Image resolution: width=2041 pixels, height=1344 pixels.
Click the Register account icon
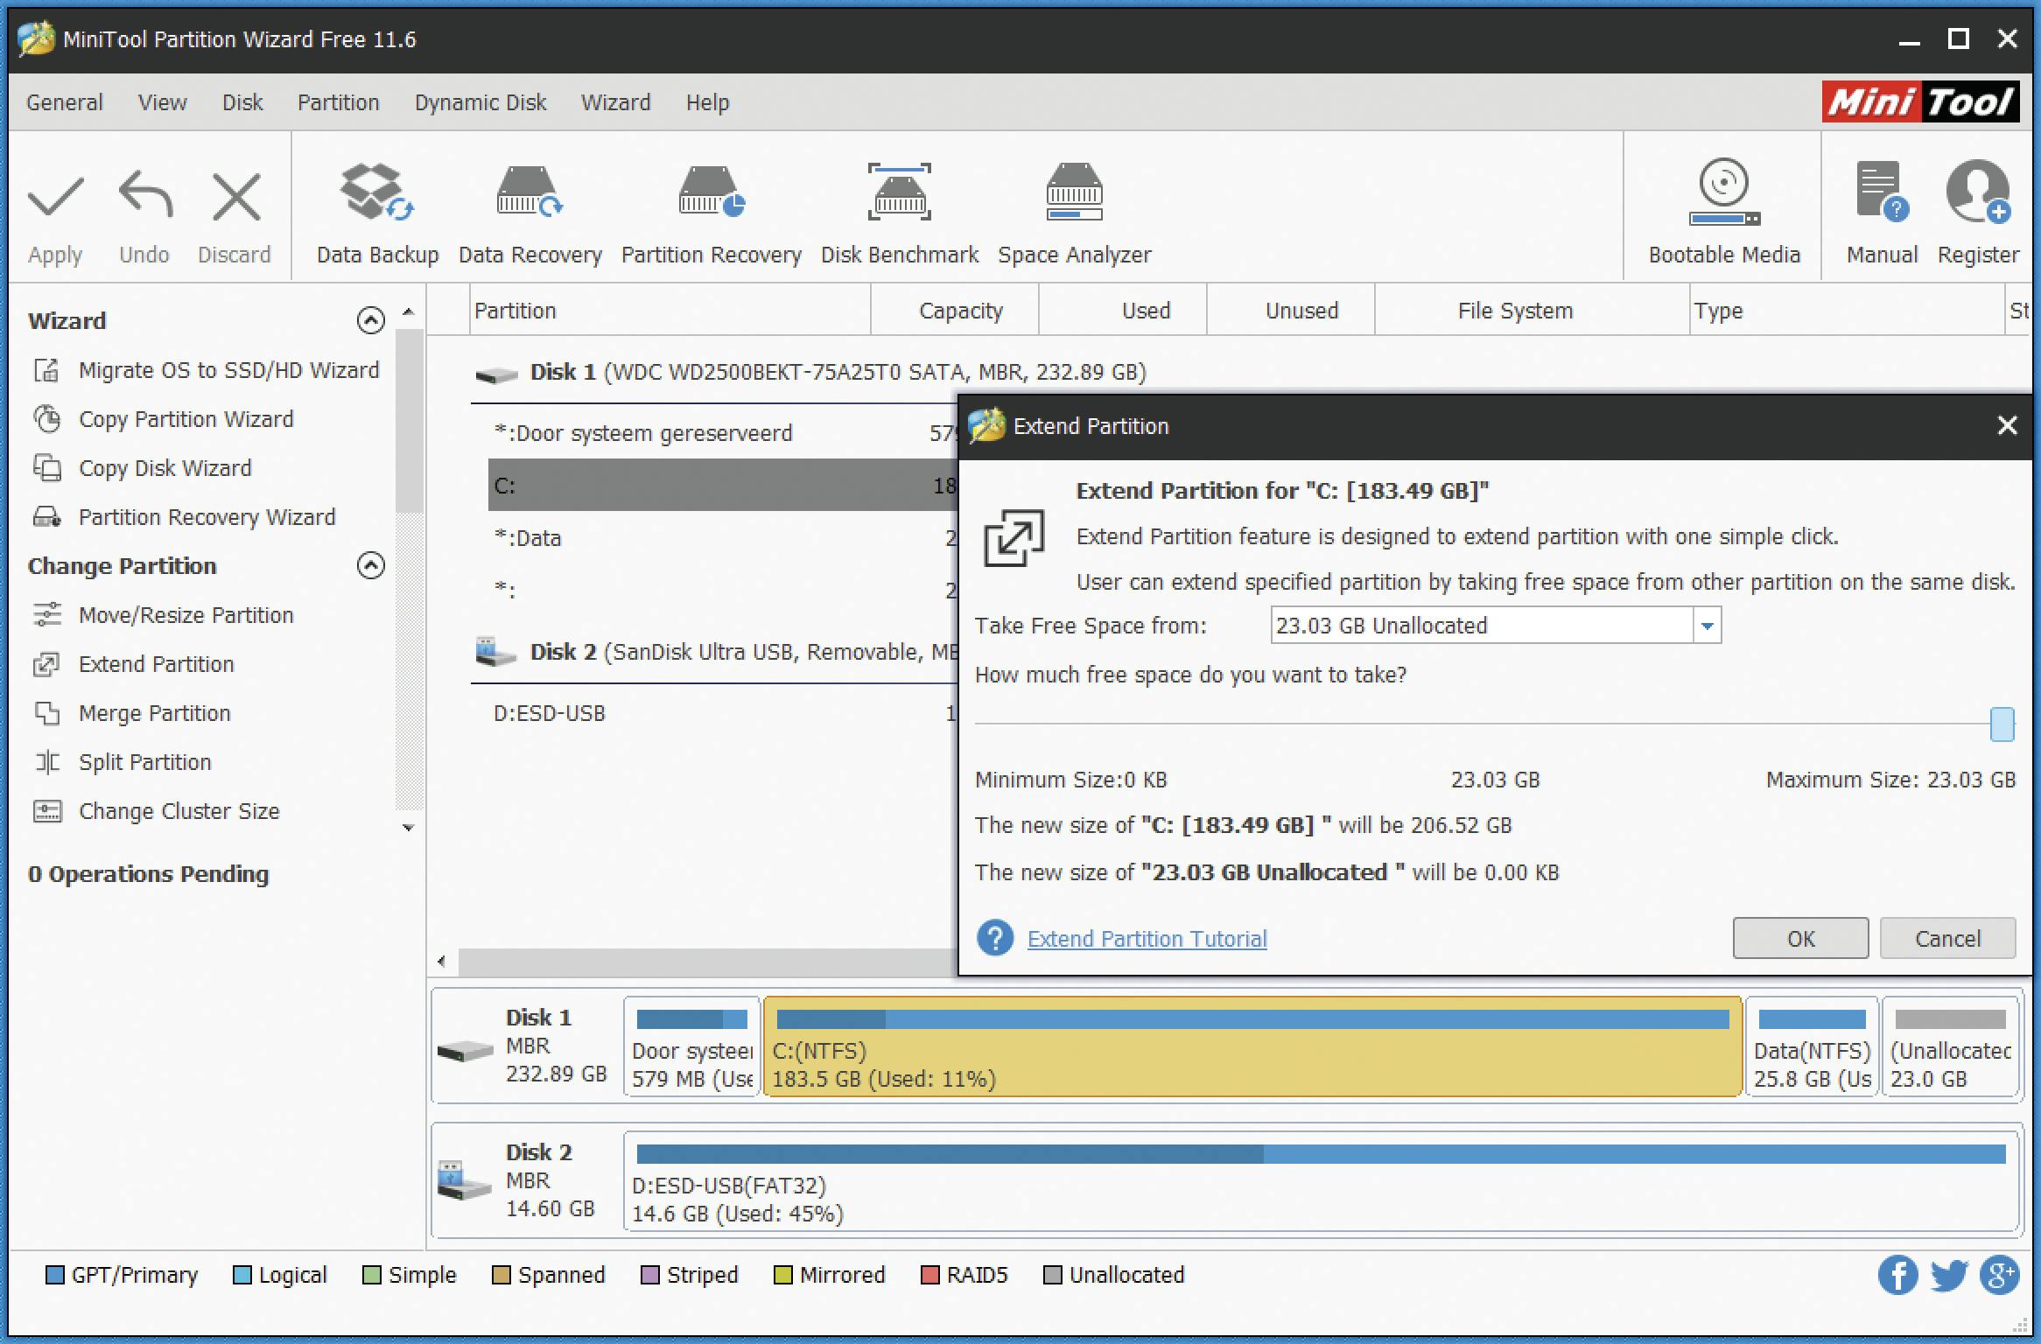[x=1978, y=213]
